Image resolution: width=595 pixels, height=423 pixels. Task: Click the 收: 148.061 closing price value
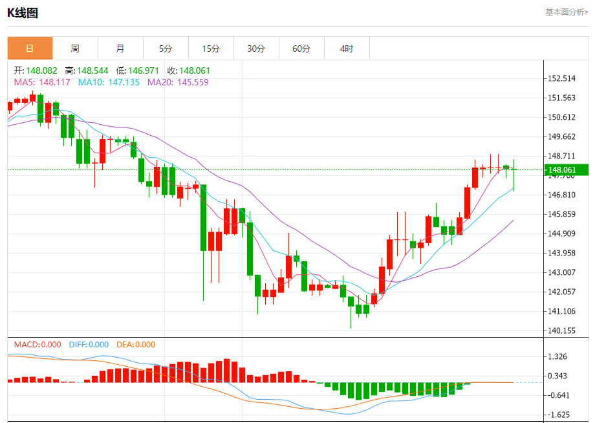(x=189, y=70)
